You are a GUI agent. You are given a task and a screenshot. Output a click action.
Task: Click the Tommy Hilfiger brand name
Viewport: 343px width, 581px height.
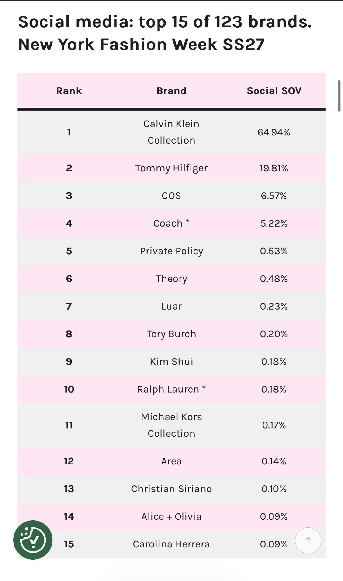coord(171,168)
